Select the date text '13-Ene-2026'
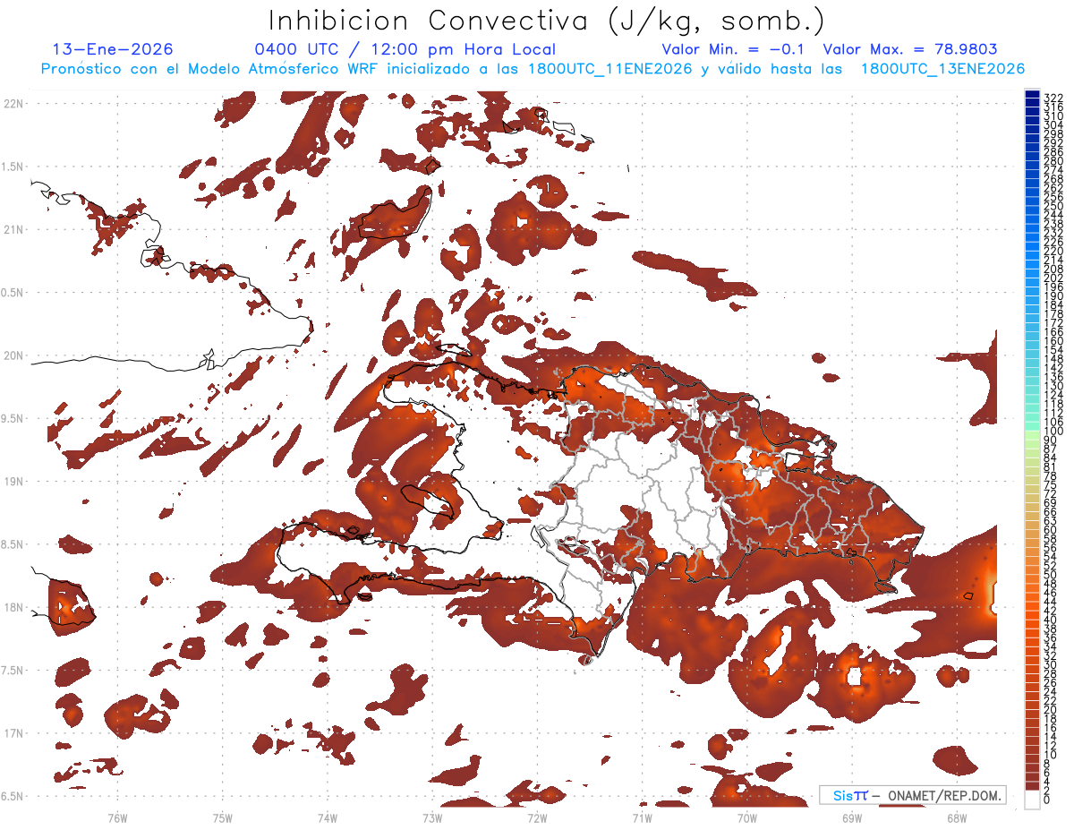 [x=113, y=49]
